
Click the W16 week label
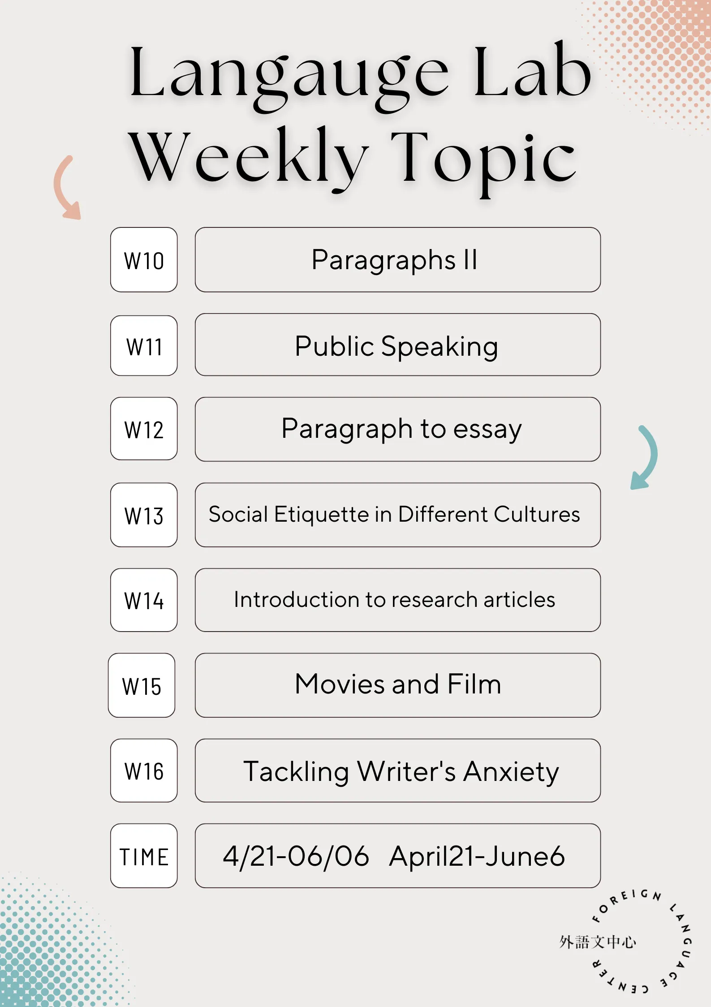(x=144, y=771)
